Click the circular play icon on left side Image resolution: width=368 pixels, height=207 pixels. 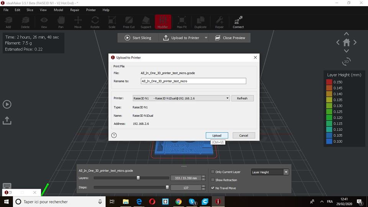click(7, 104)
